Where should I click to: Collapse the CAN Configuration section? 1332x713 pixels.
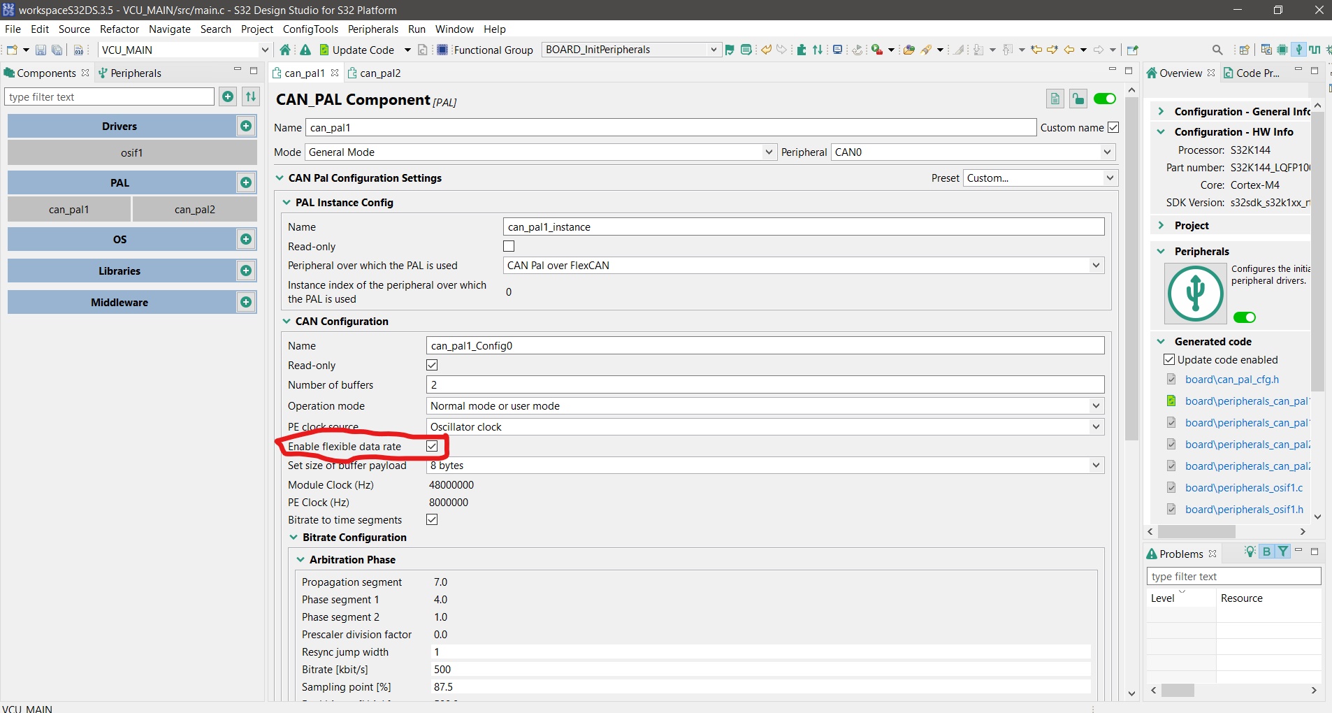click(287, 322)
